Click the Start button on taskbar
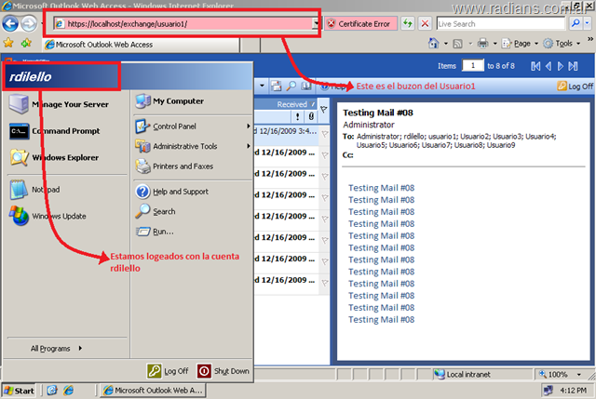596x399 pixels. point(19,391)
